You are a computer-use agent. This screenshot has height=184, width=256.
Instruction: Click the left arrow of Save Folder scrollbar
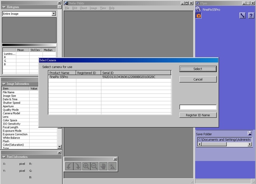(x=200, y=144)
